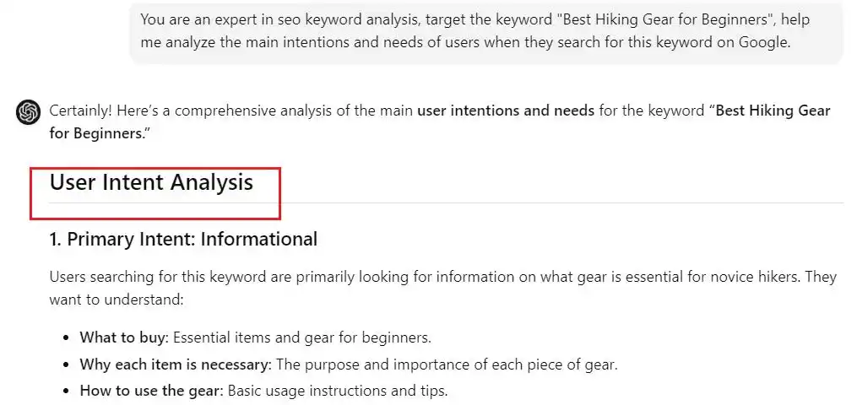Click the phrase 'seo keyword analysis' in the prompt

click(x=349, y=19)
